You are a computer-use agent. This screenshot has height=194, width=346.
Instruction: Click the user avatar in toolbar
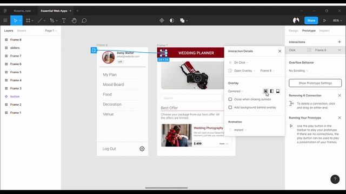(x=296, y=20)
